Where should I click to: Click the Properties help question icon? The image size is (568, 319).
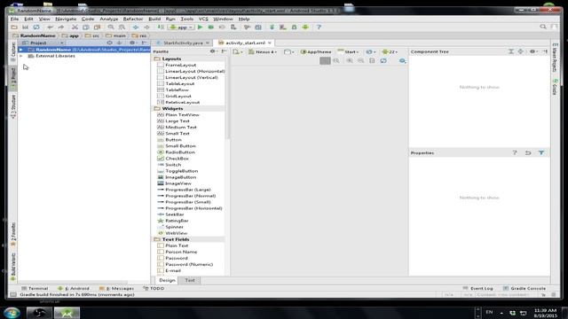click(x=515, y=152)
